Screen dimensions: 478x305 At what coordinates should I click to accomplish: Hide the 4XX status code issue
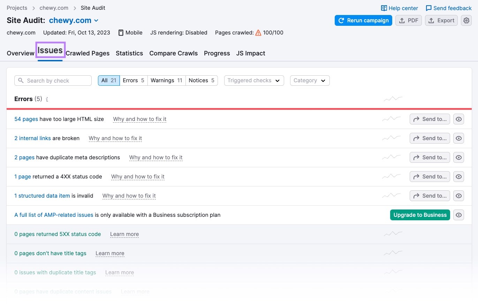click(458, 177)
